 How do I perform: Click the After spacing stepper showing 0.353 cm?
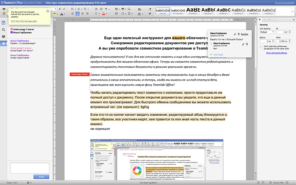[x=284, y=41]
